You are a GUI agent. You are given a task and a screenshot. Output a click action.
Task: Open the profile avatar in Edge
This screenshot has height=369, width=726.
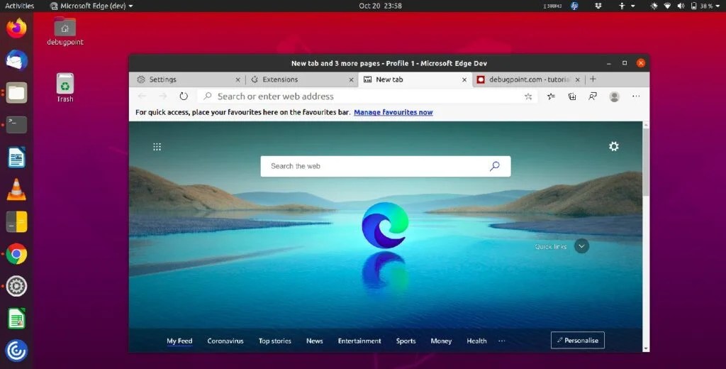coord(615,97)
